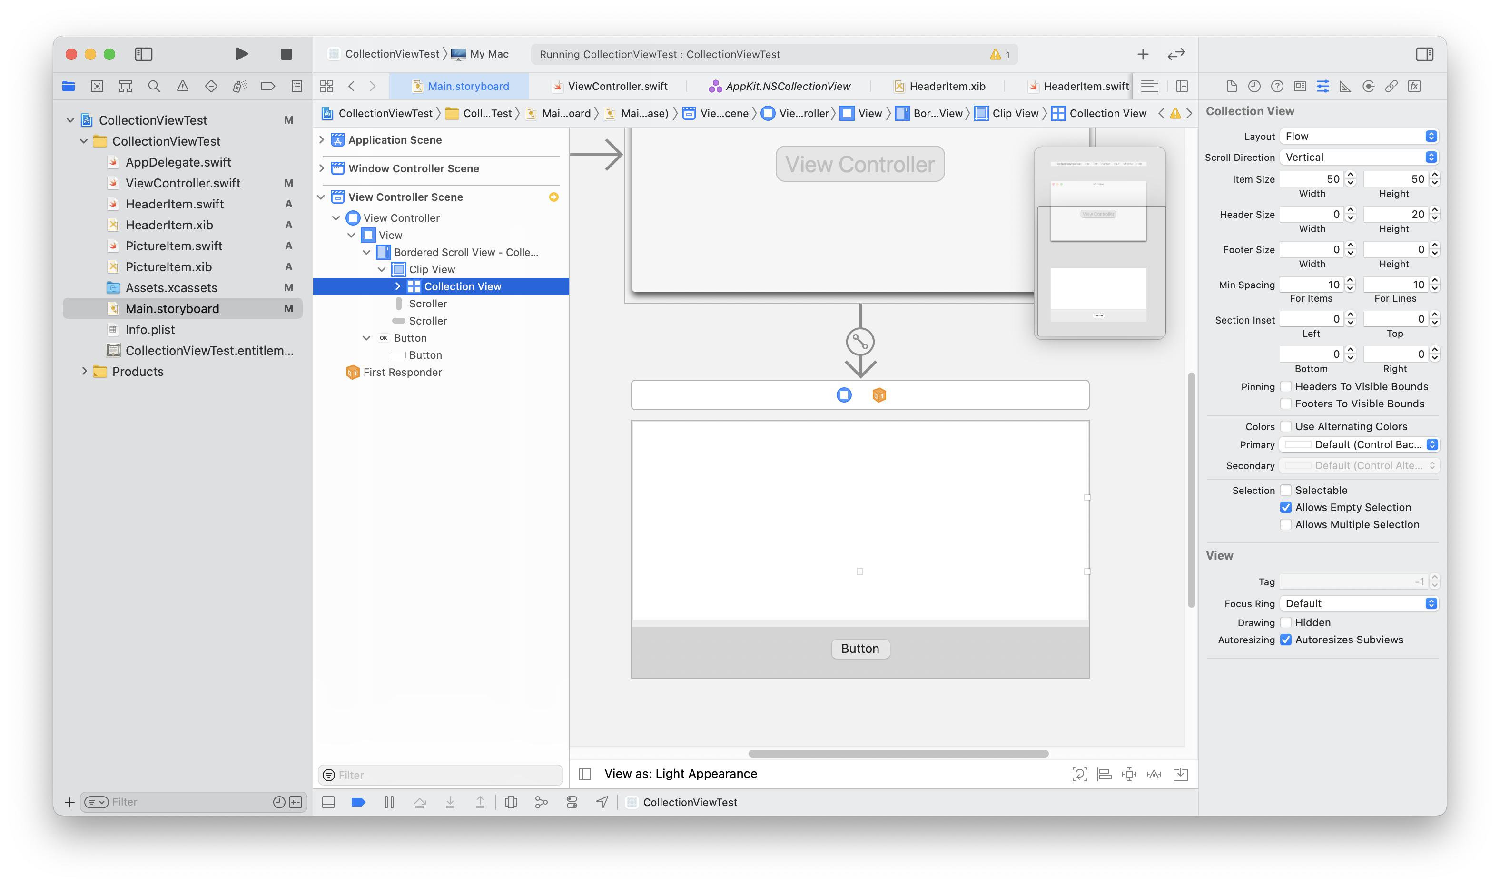Screen dimensions: 1500x886
Task: Expand the Application Scene disclosure
Action: pyautogui.click(x=322, y=140)
